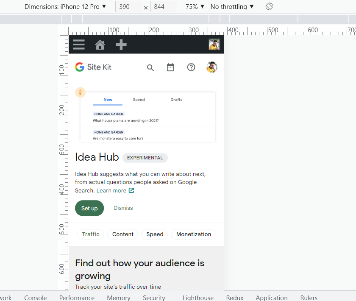The width and height of the screenshot is (356, 301).
Task: Click the EXPERIMENTAL badge
Action: pos(145,158)
